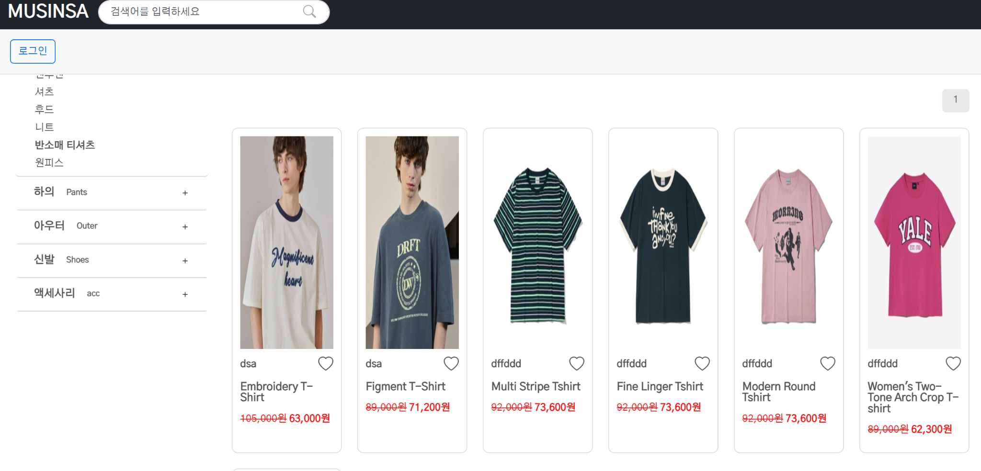Open the 셔츠 category

pos(45,91)
